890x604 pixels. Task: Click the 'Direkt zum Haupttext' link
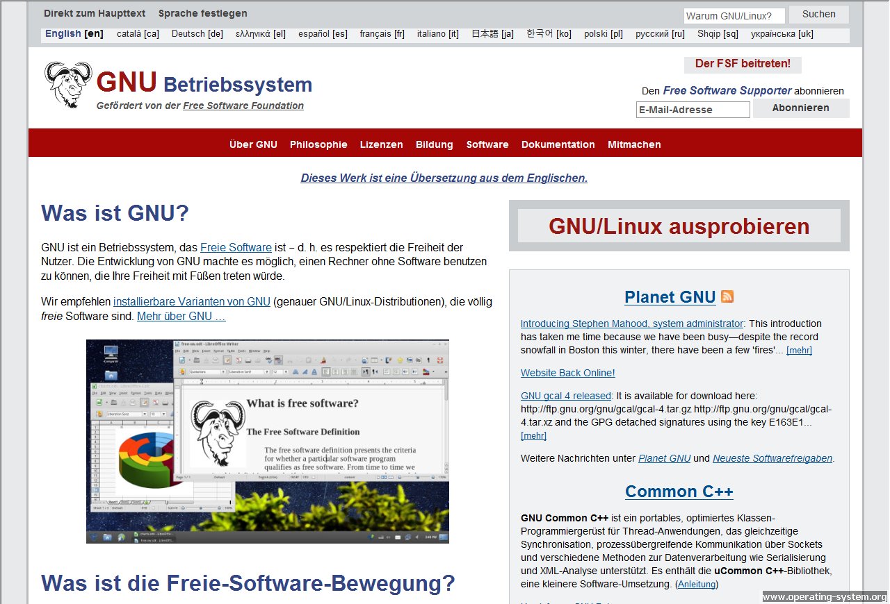[94, 13]
